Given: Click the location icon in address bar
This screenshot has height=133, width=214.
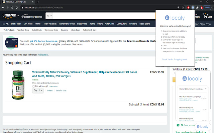Looking at the screenshot, I should tap(178, 8).
